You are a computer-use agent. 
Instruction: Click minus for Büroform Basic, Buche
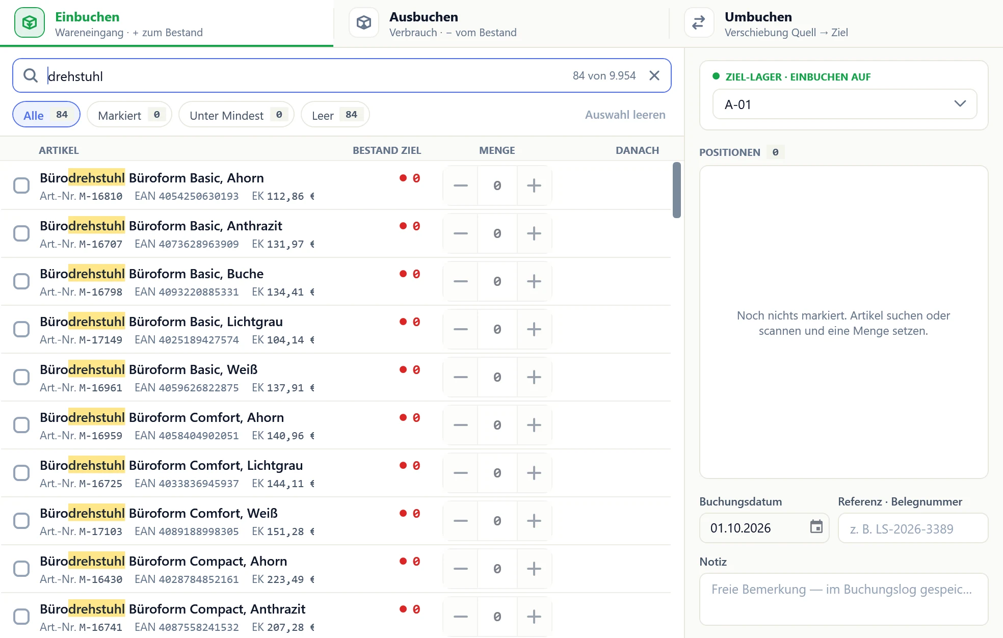tap(461, 281)
